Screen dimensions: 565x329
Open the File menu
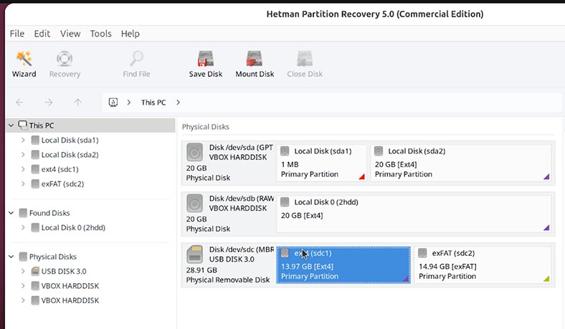coord(17,34)
